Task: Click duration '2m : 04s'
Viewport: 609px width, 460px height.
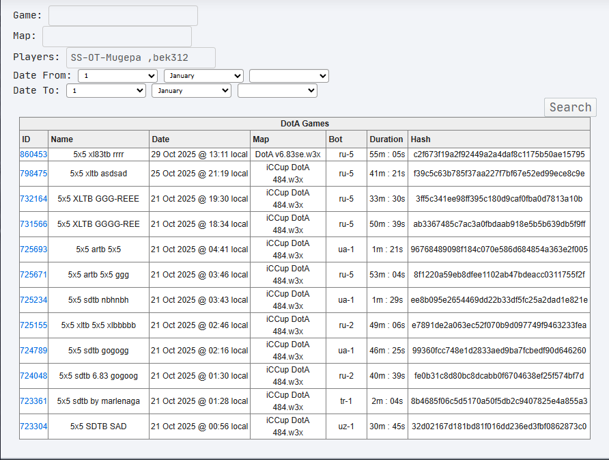Action: coord(387,401)
